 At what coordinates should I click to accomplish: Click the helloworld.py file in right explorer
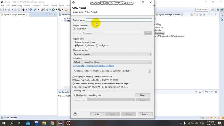click(x=160, y=33)
